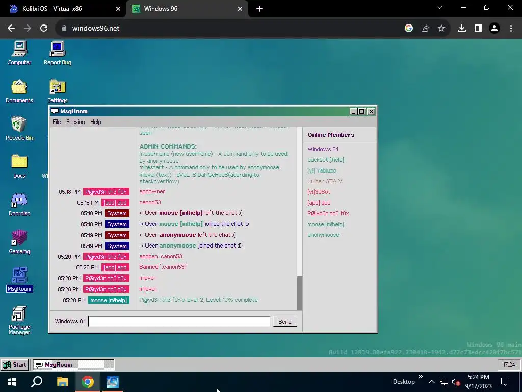The height and width of the screenshot is (392, 522).
Task: Focus the chat message input field
Action: [x=180, y=322]
